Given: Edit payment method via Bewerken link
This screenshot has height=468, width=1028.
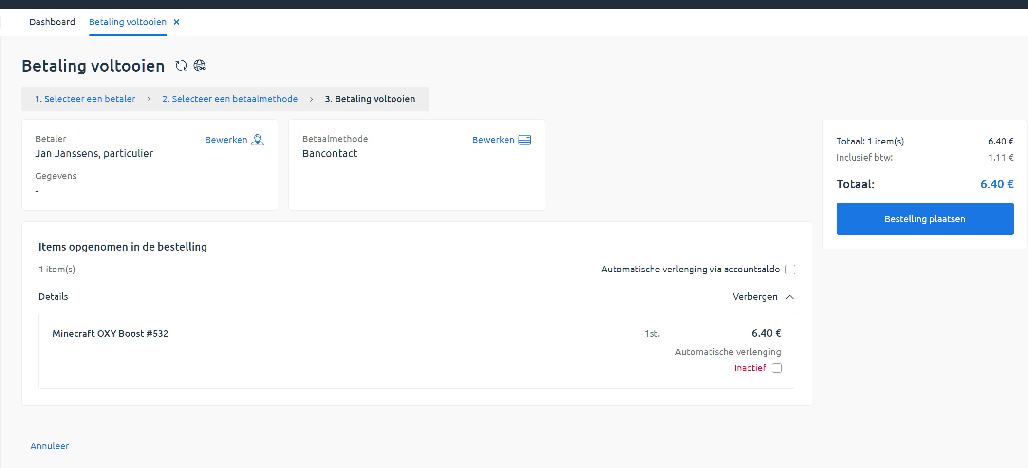Looking at the screenshot, I should [x=493, y=140].
